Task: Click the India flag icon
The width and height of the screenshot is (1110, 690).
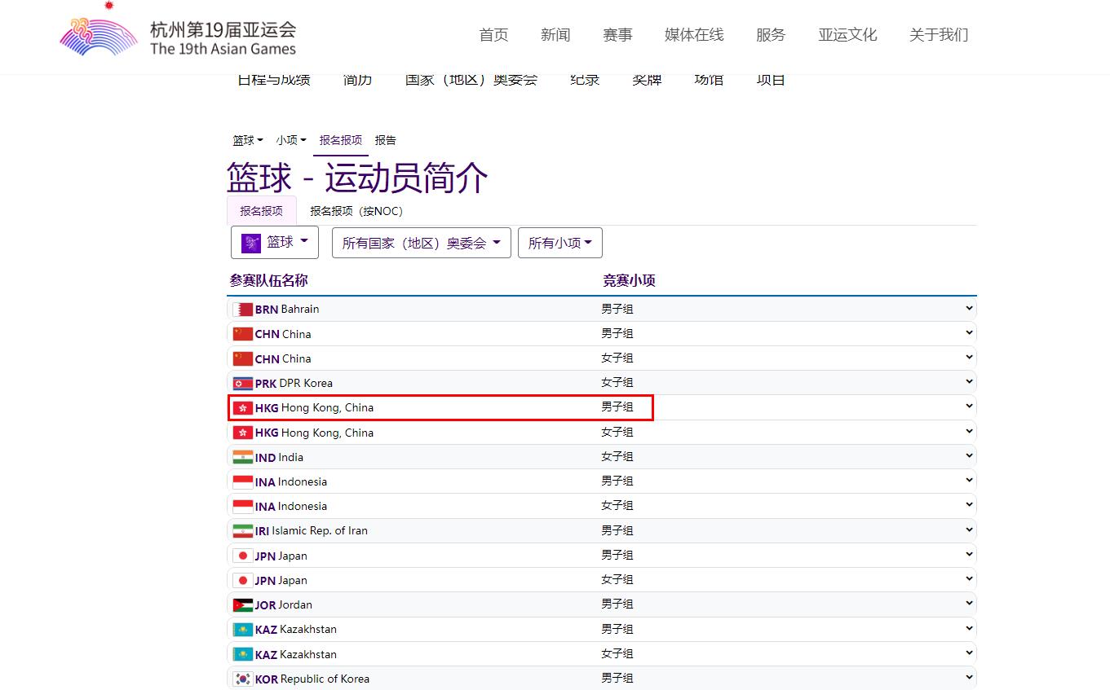Action: (x=243, y=457)
